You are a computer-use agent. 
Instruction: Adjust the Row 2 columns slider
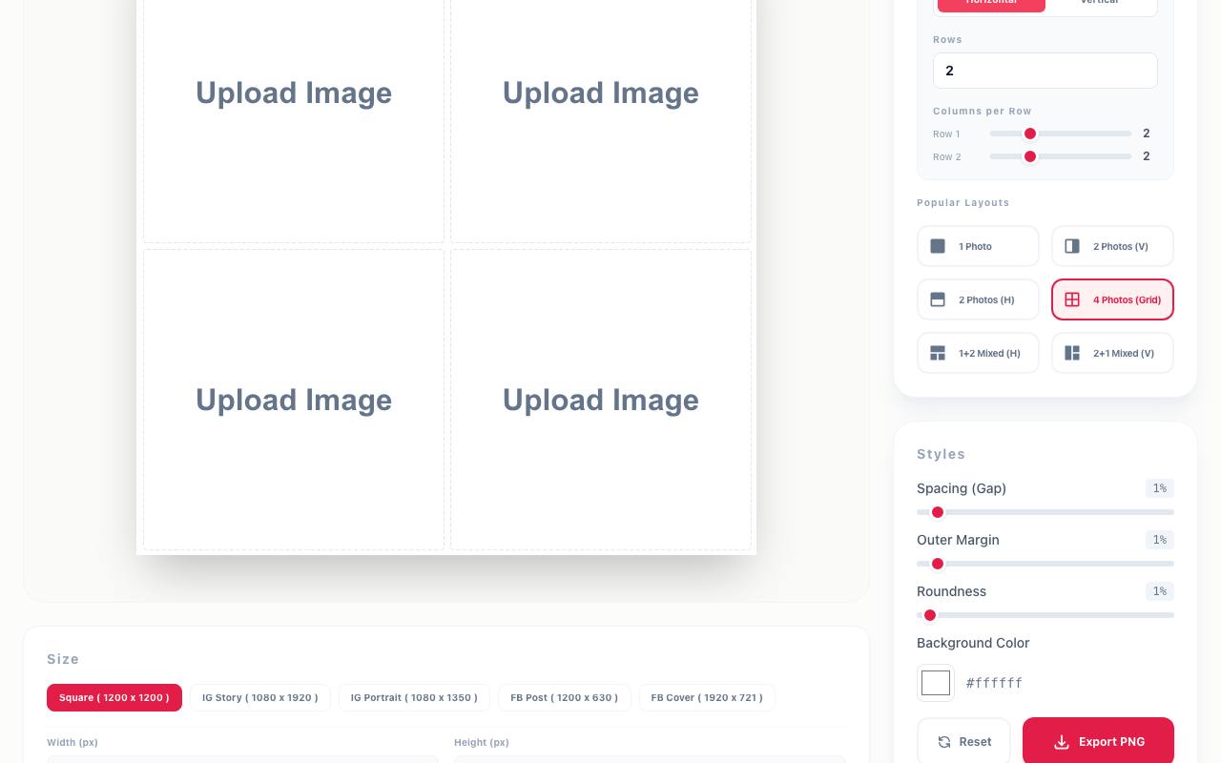point(1061,156)
